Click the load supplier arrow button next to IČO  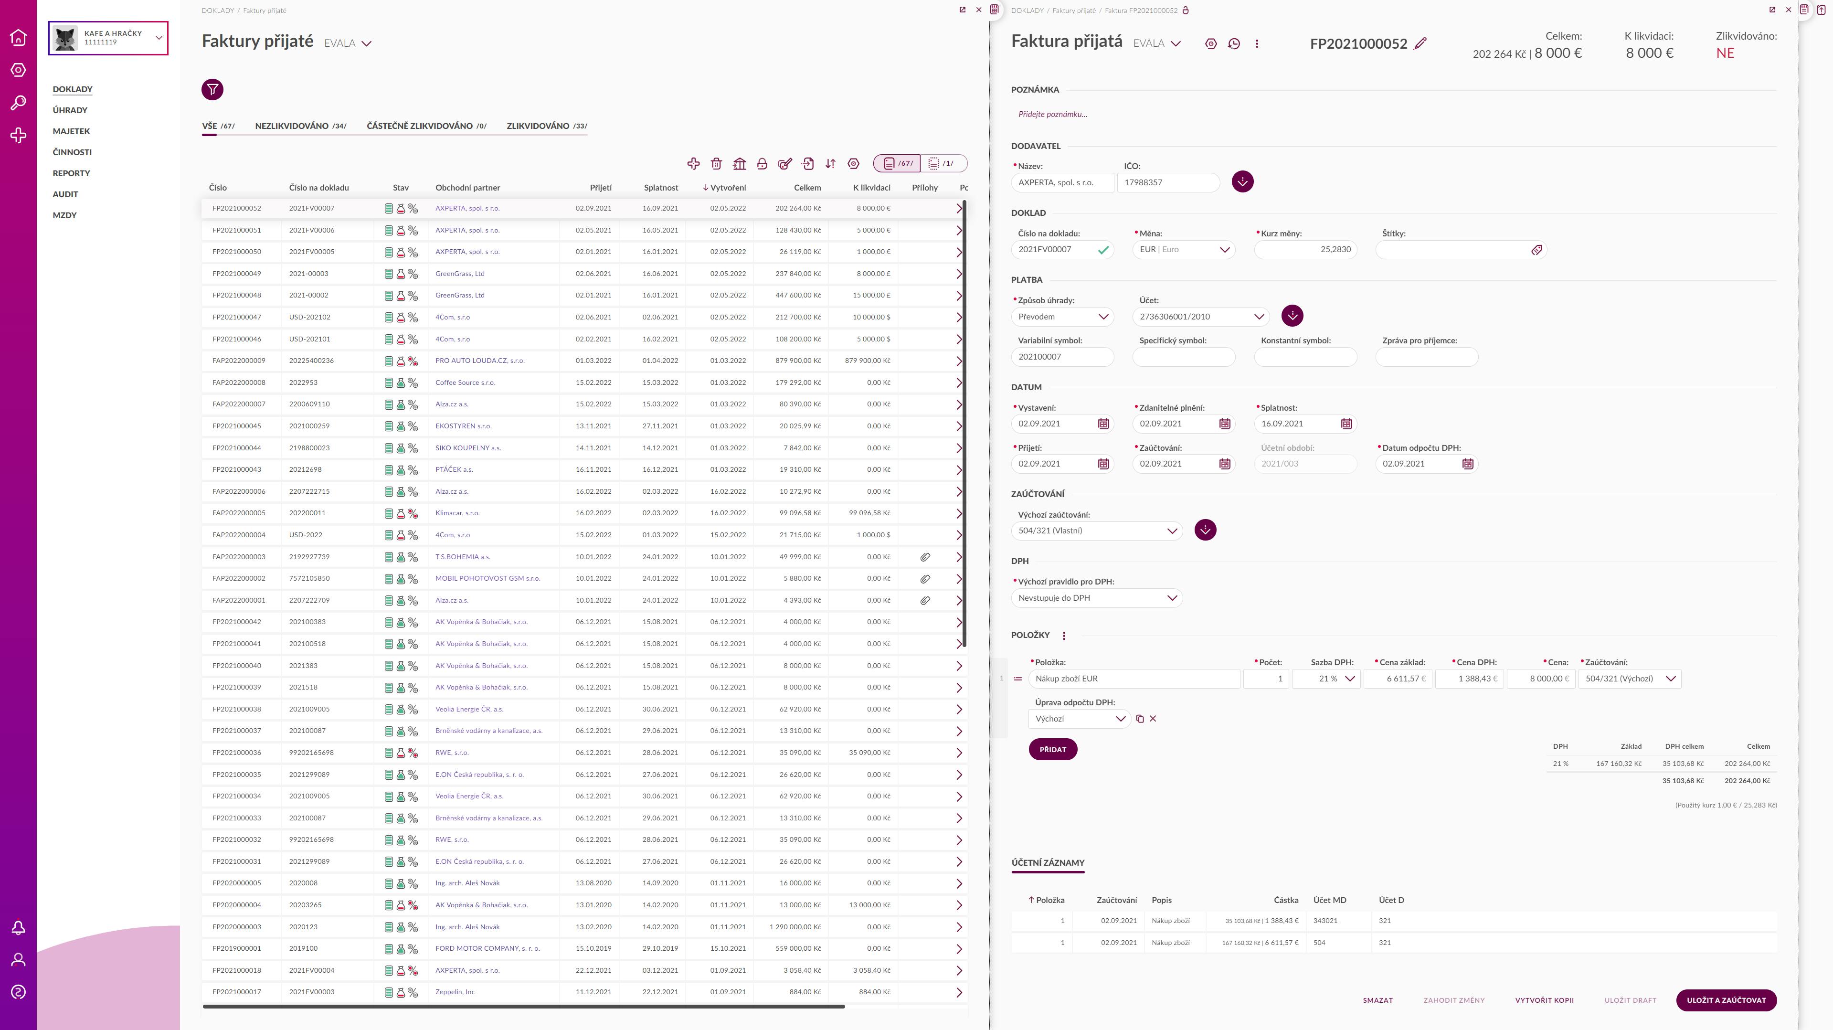coord(1242,181)
